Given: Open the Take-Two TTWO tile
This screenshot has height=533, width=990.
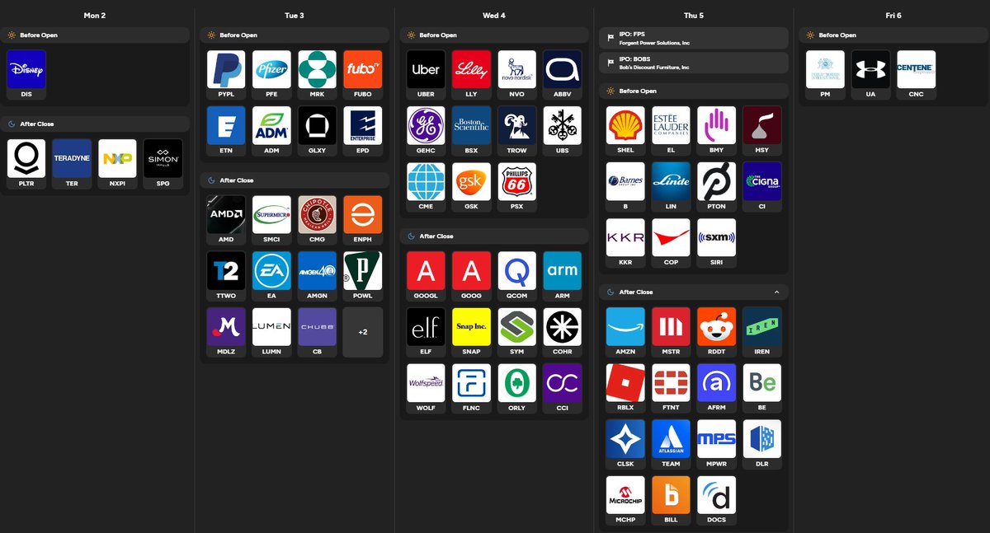Looking at the screenshot, I should click(x=226, y=275).
